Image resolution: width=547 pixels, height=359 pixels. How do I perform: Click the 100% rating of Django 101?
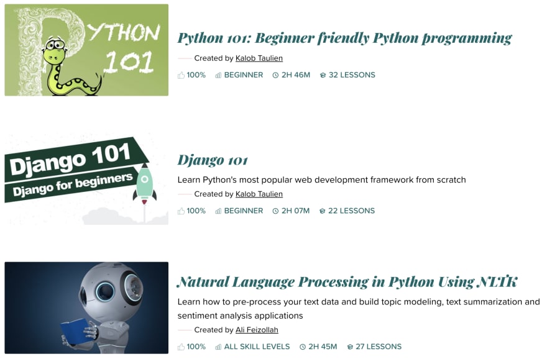[x=196, y=211]
